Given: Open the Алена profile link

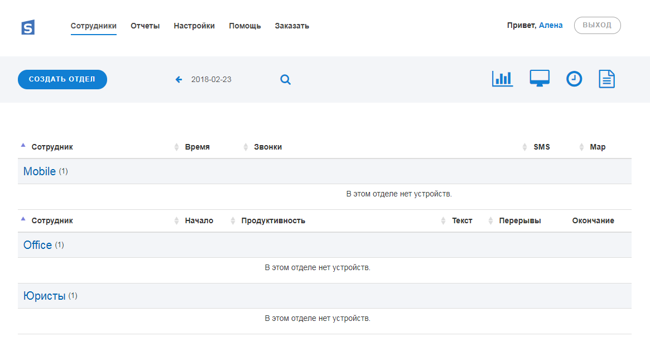Looking at the screenshot, I should tap(551, 25).
